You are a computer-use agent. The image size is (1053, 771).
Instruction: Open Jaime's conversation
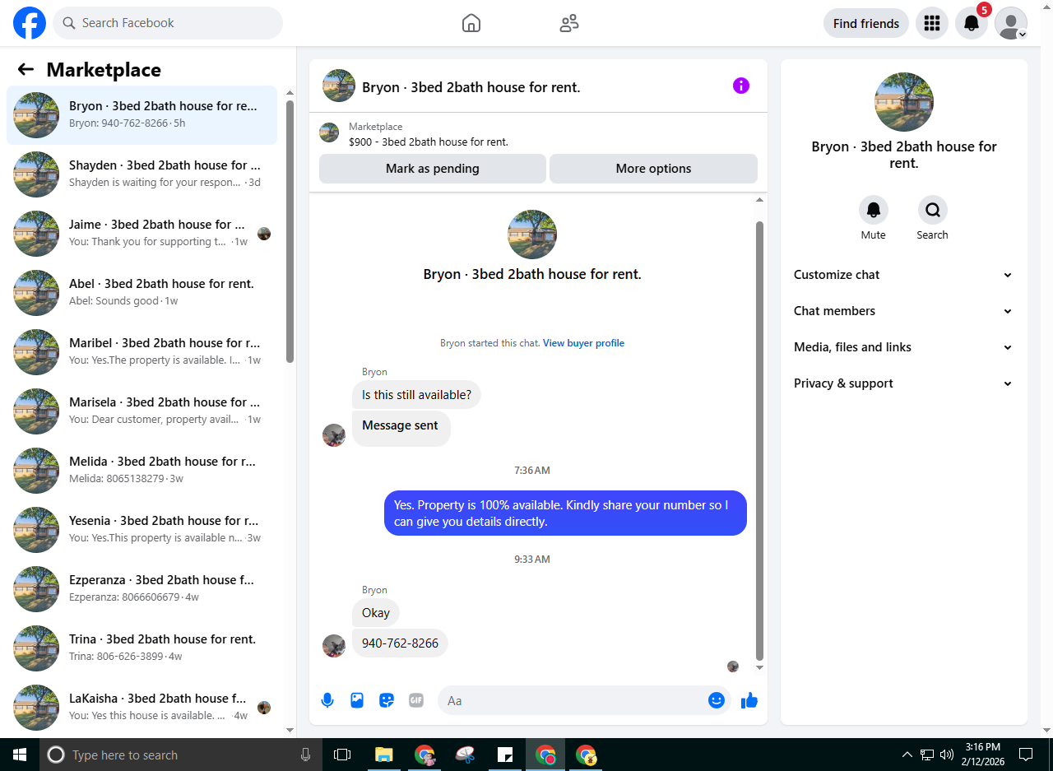(x=141, y=234)
